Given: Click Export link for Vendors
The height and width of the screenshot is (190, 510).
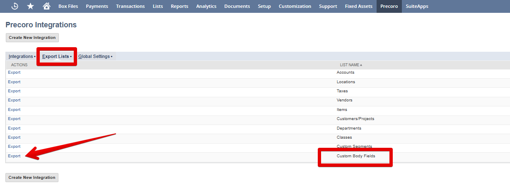Looking at the screenshot, I should pyautogui.click(x=14, y=100).
